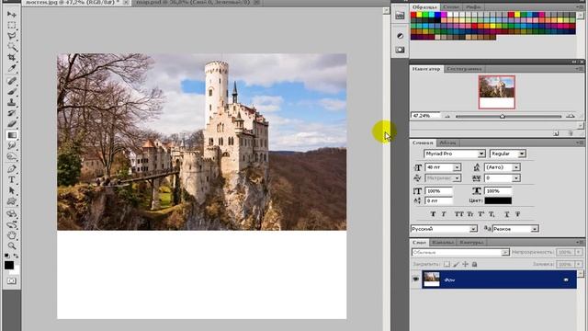Toggle Faux Bold text style

point(433,214)
